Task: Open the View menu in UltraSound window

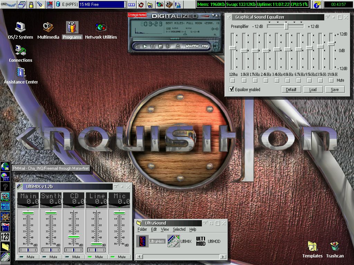Action: (x=165, y=229)
